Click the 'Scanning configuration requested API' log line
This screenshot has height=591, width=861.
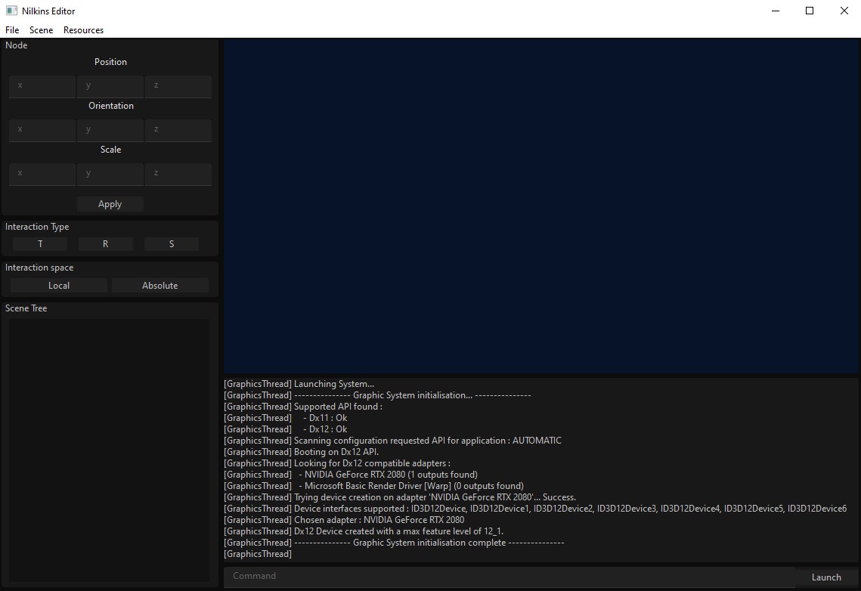click(392, 441)
